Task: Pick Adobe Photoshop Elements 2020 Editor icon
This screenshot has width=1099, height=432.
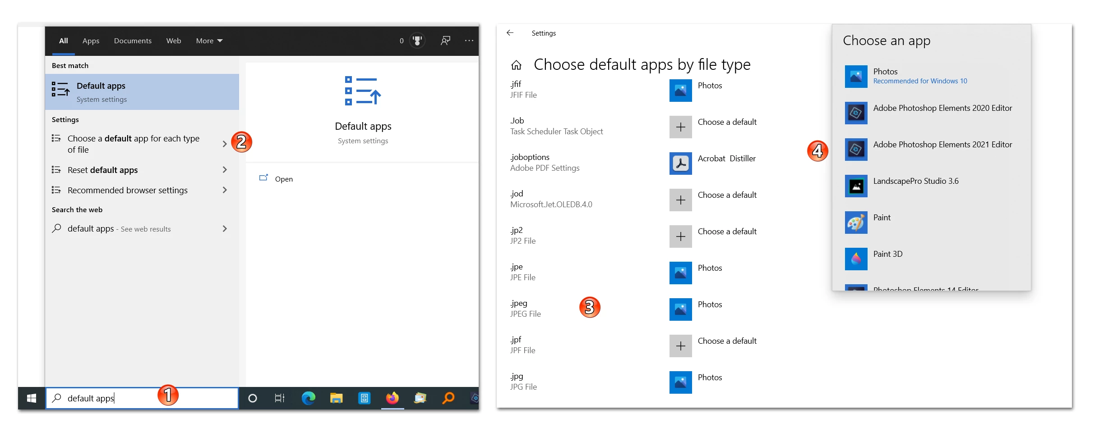Action: click(856, 113)
